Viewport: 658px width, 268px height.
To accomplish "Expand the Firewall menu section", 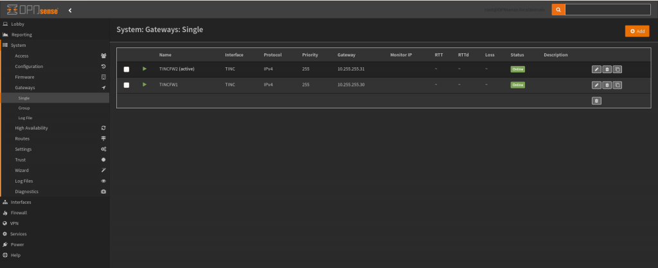I will (19, 212).
